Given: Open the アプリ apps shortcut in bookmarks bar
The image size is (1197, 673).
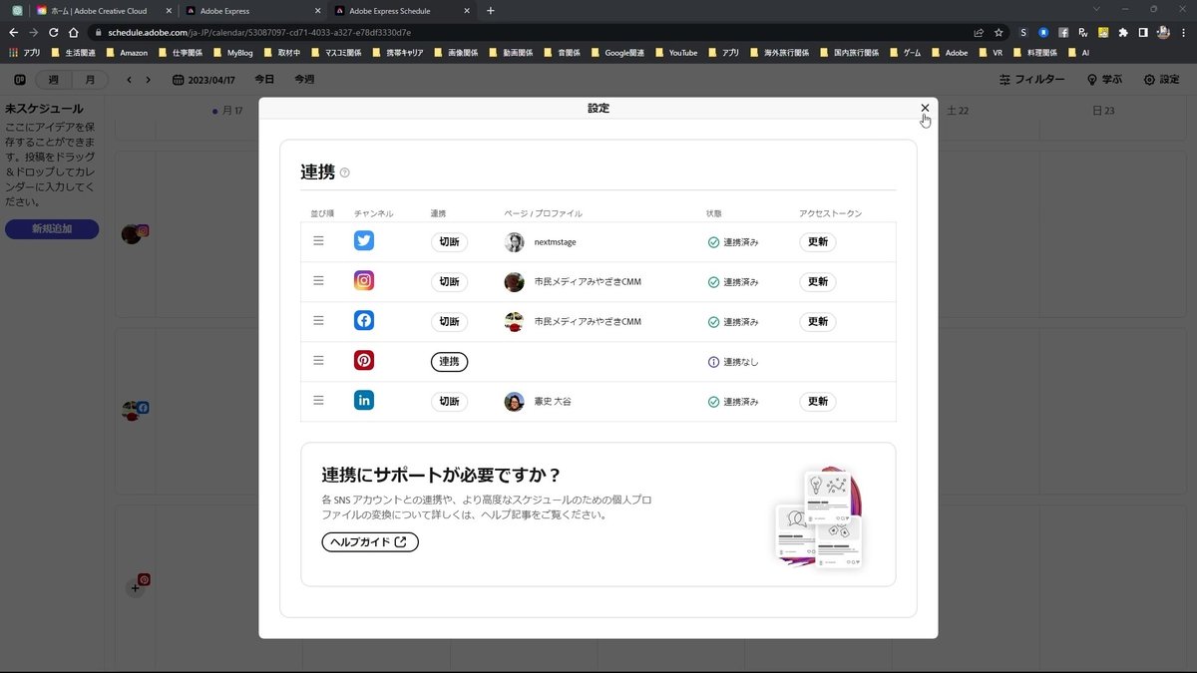Looking at the screenshot, I should 26,52.
